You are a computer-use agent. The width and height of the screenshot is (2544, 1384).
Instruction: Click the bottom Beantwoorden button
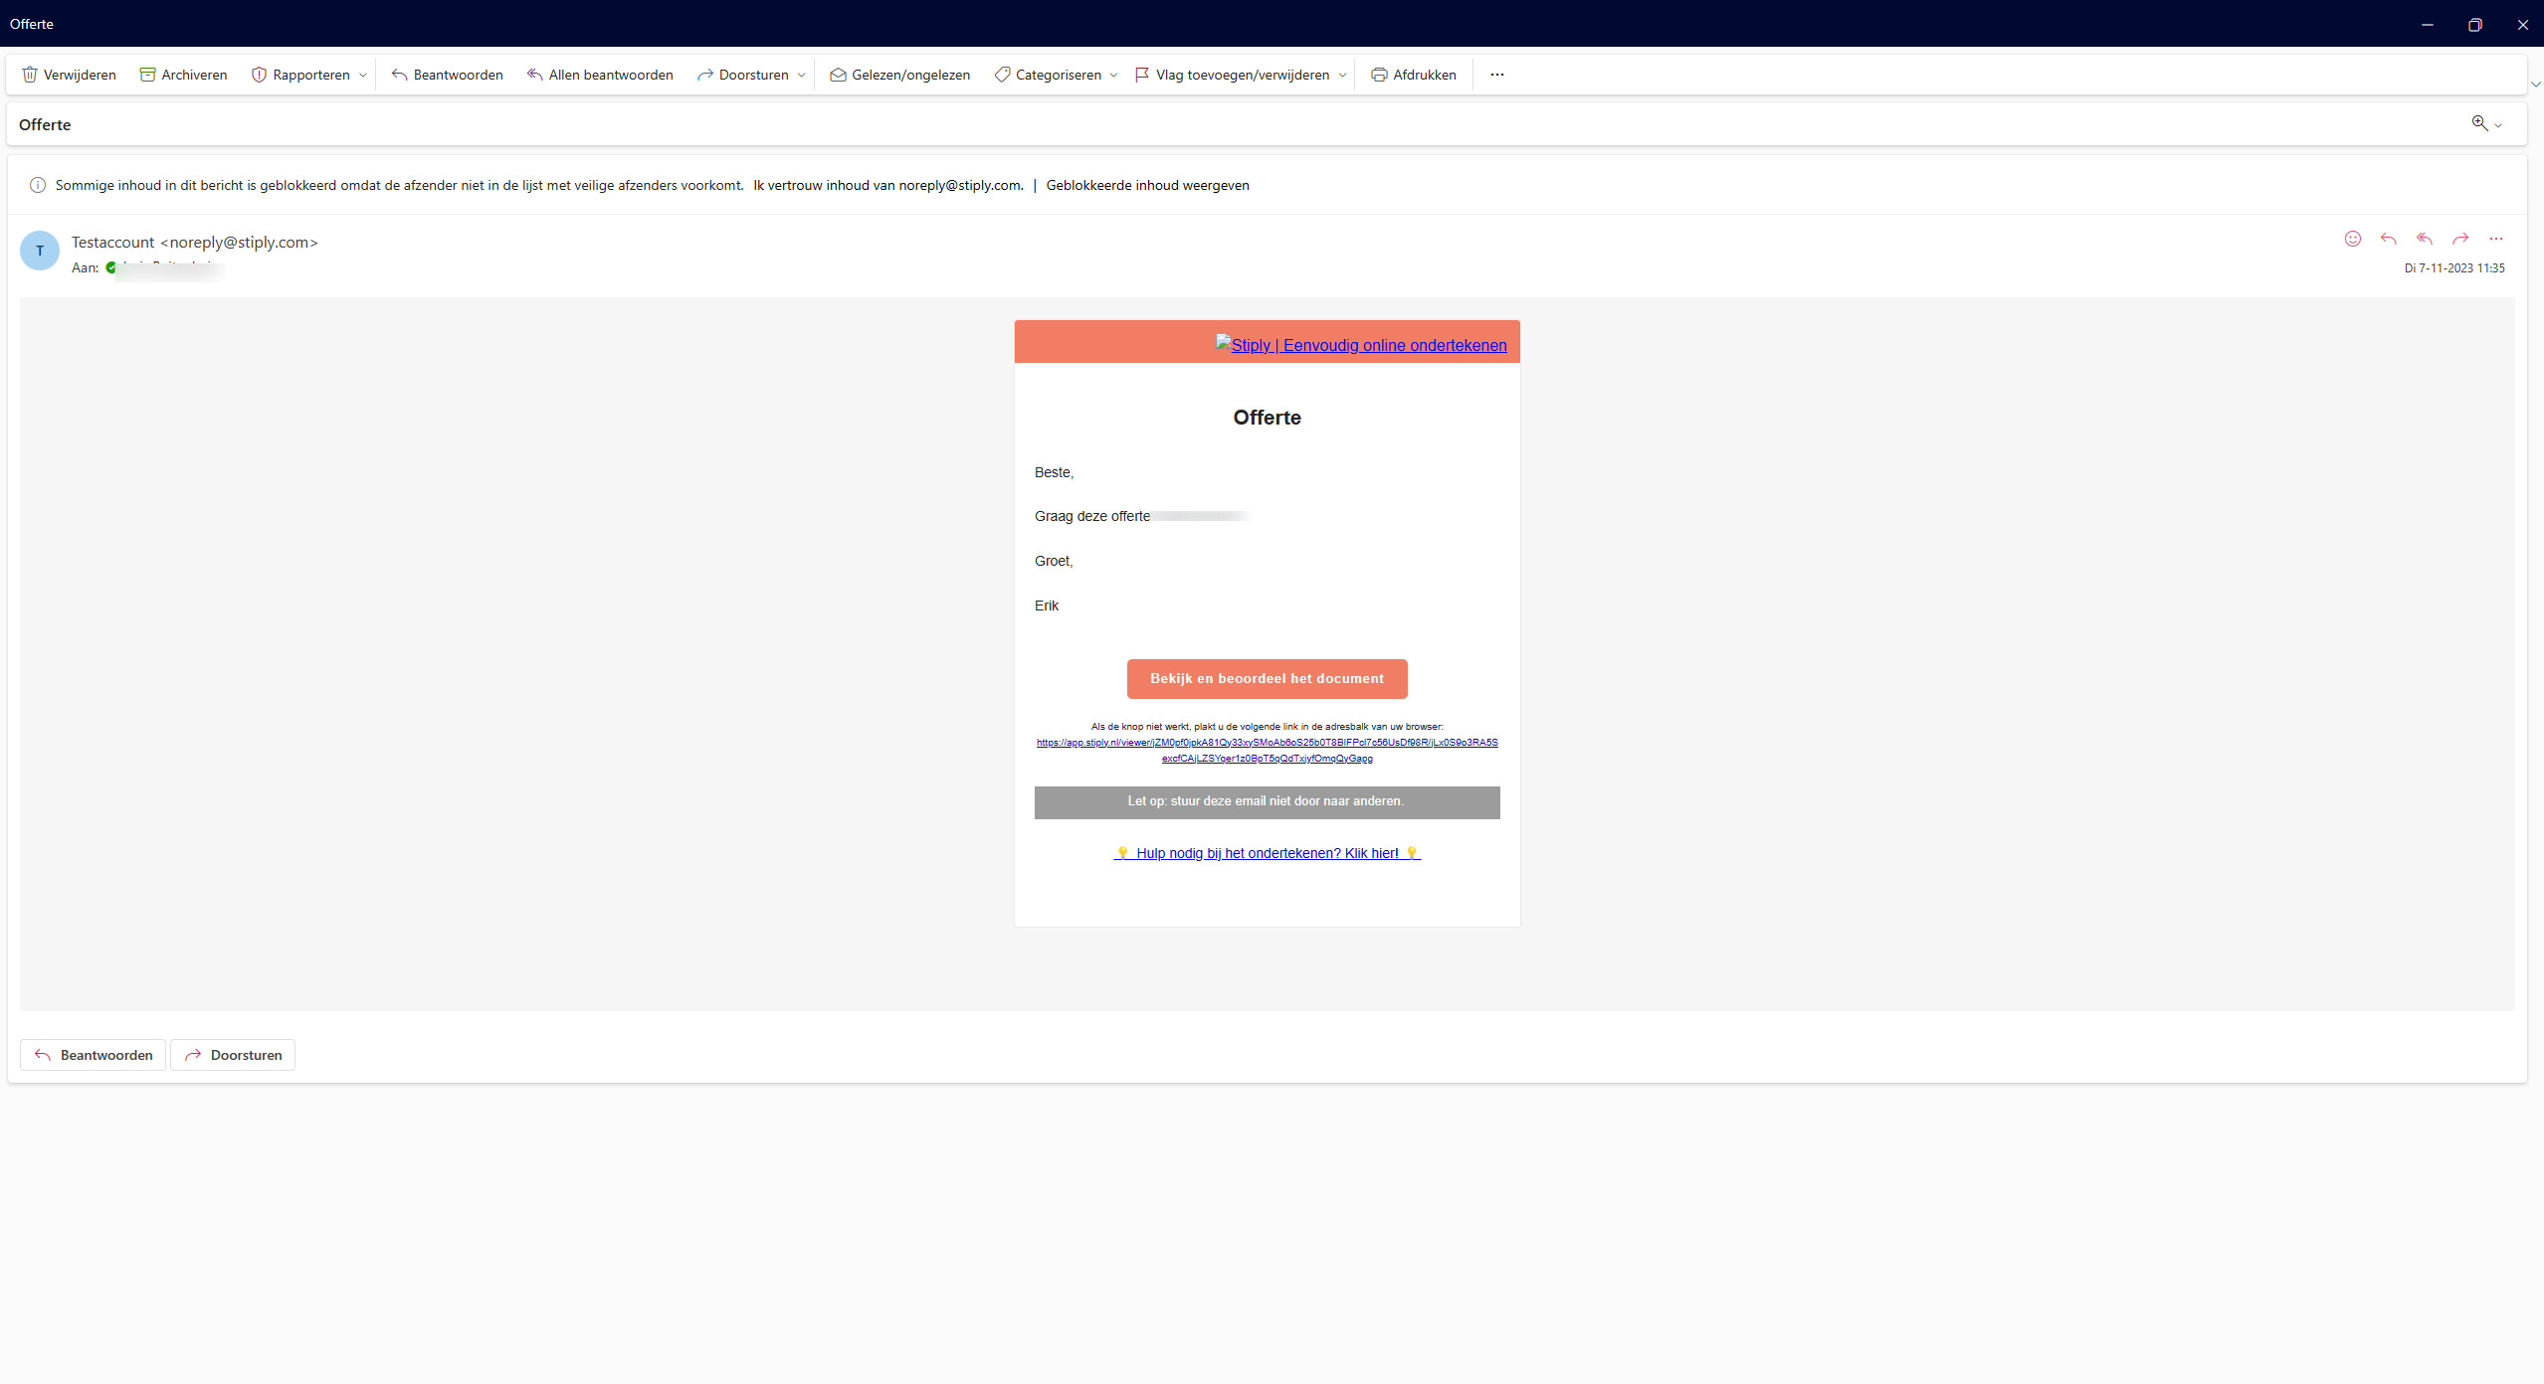tap(94, 1055)
